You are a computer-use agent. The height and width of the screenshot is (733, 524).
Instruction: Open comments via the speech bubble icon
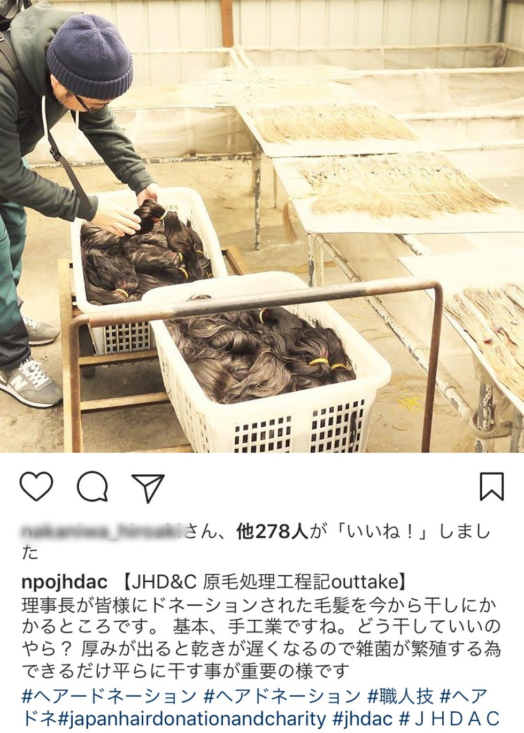pyautogui.click(x=93, y=487)
